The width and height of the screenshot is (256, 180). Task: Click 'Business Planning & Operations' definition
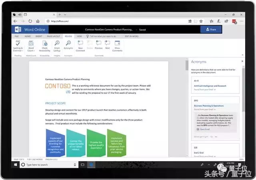coord(209,106)
